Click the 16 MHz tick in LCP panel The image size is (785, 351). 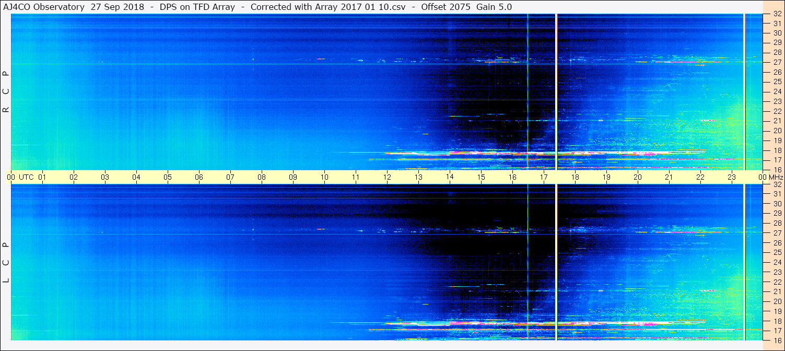click(777, 340)
